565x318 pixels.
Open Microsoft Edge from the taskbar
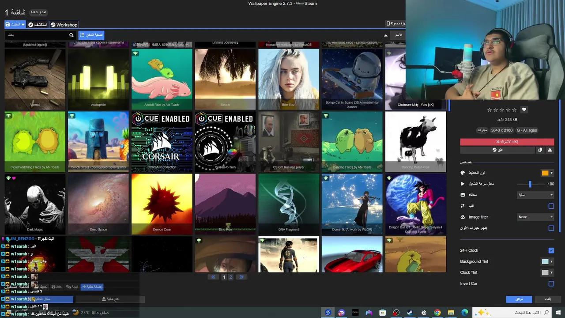coord(464,313)
